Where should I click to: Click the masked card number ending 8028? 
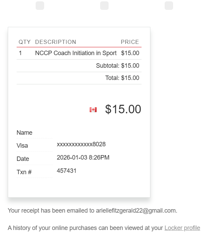tap(81, 144)
